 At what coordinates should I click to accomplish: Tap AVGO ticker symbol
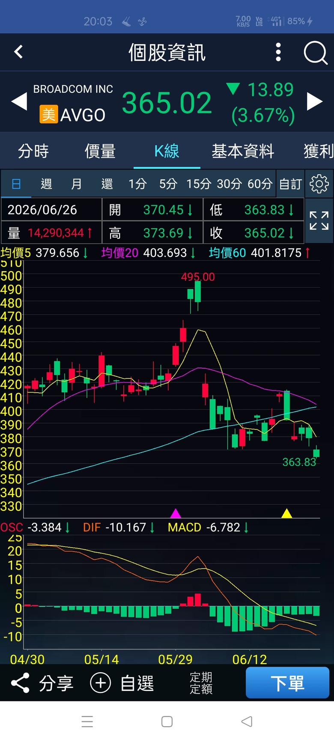(83, 115)
